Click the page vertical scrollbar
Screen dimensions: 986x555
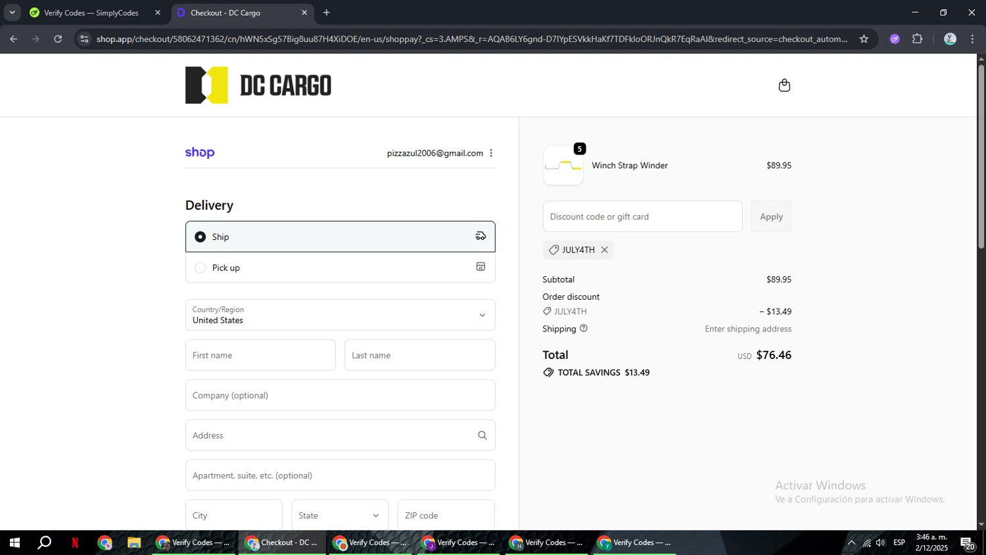(981, 156)
